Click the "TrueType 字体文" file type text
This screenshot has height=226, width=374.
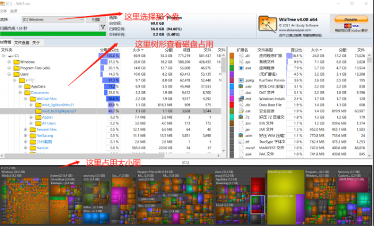(272, 142)
